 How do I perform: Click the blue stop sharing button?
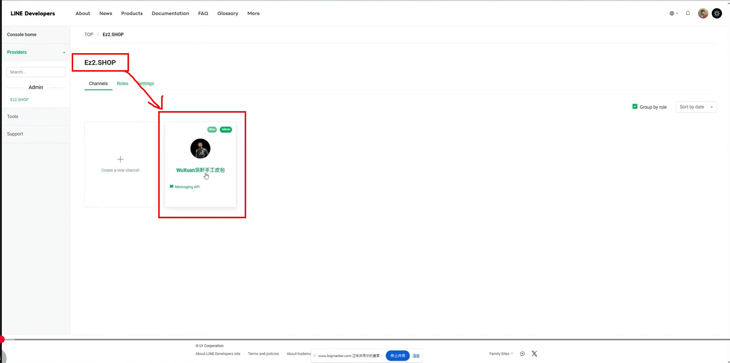[x=398, y=356]
